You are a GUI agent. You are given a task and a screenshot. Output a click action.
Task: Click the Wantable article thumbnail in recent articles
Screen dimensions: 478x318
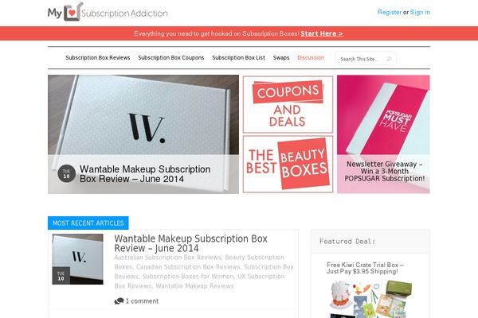click(77, 259)
